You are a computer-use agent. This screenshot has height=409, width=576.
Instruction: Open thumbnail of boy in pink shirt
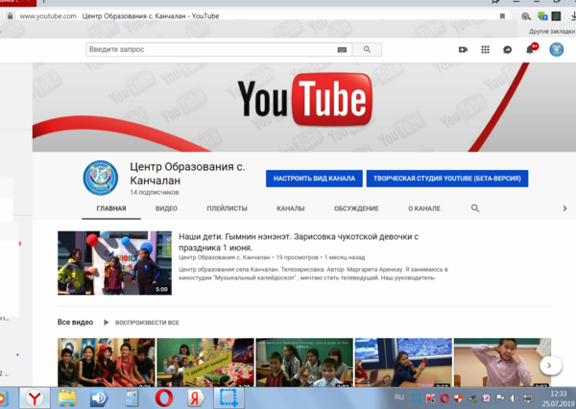(502, 362)
